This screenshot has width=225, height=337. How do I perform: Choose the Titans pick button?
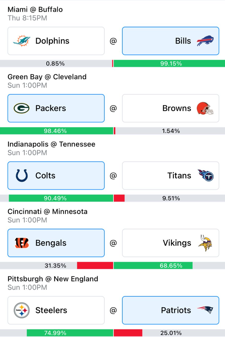(170, 176)
